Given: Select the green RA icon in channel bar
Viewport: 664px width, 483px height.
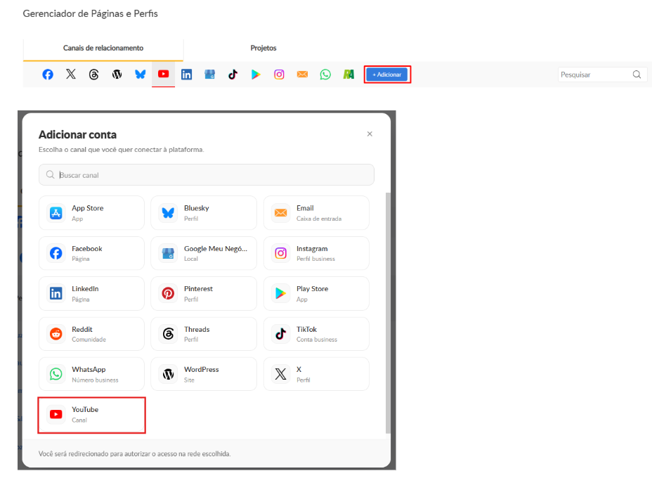Looking at the screenshot, I should (x=349, y=75).
